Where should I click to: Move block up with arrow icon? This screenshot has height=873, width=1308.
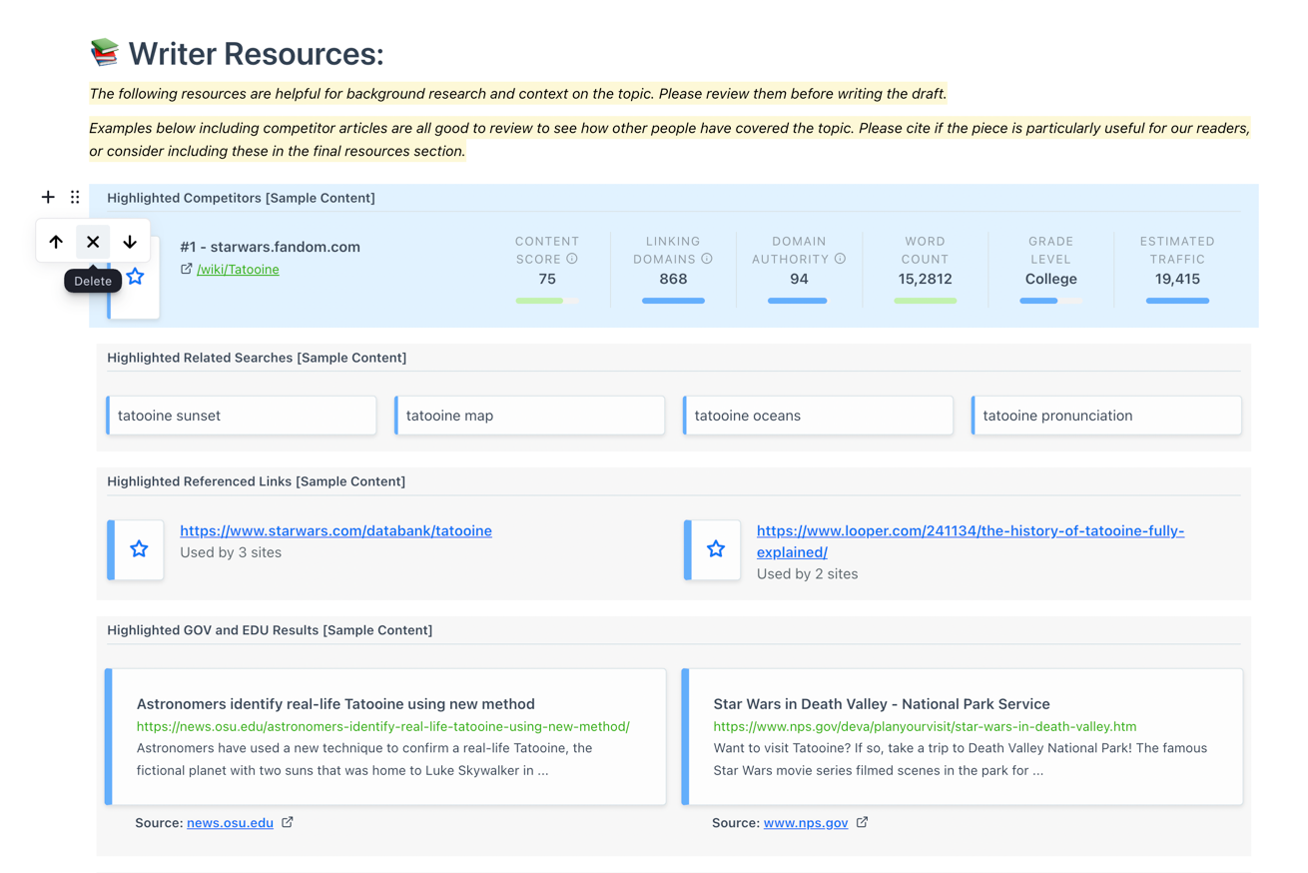pos(56,242)
